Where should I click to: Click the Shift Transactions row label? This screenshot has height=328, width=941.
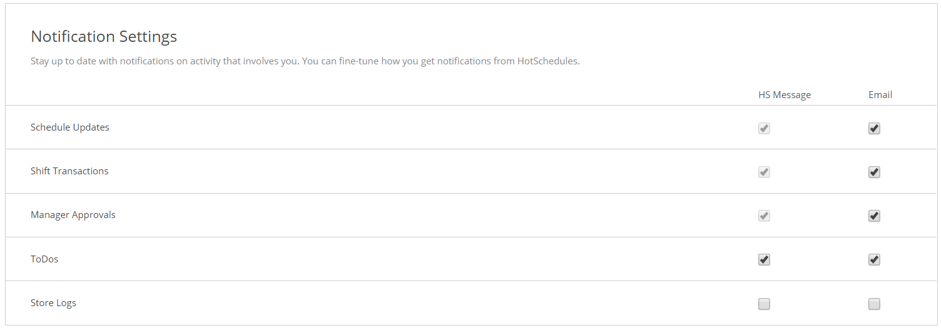(x=69, y=171)
